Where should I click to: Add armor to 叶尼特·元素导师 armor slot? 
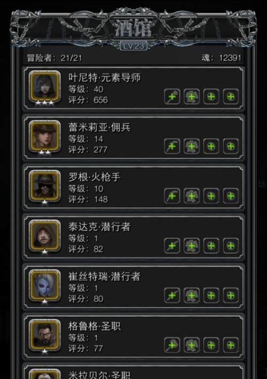click(192, 97)
